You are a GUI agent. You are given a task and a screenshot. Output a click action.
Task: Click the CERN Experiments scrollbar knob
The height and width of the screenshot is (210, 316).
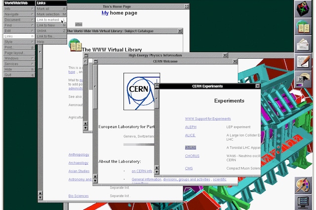[157, 99]
